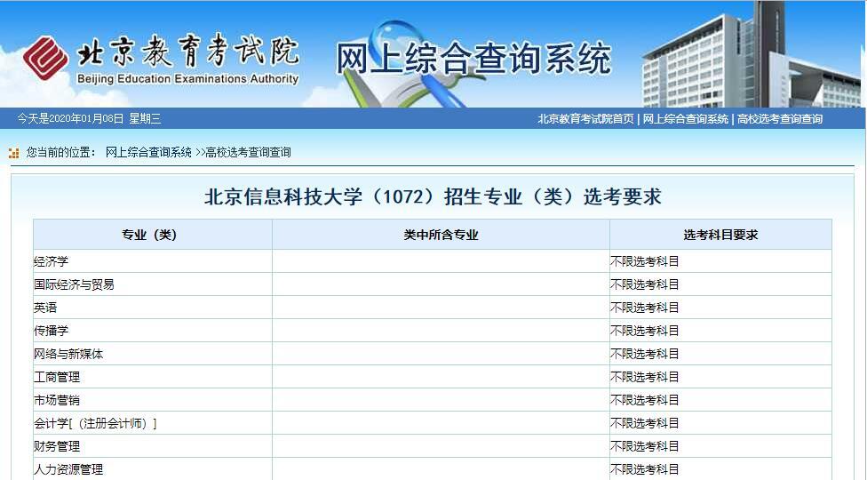This screenshot has width=867, height=480.
Task: Click the red Beijing Education Examinations Authority logo
Action: pos(46,58)
